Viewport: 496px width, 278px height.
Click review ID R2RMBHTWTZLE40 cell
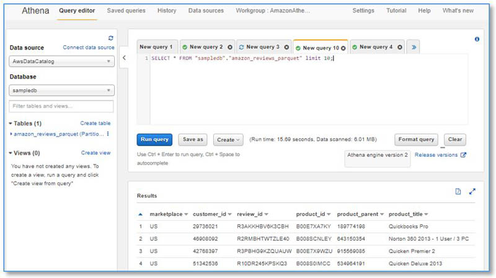coord(263,239)
